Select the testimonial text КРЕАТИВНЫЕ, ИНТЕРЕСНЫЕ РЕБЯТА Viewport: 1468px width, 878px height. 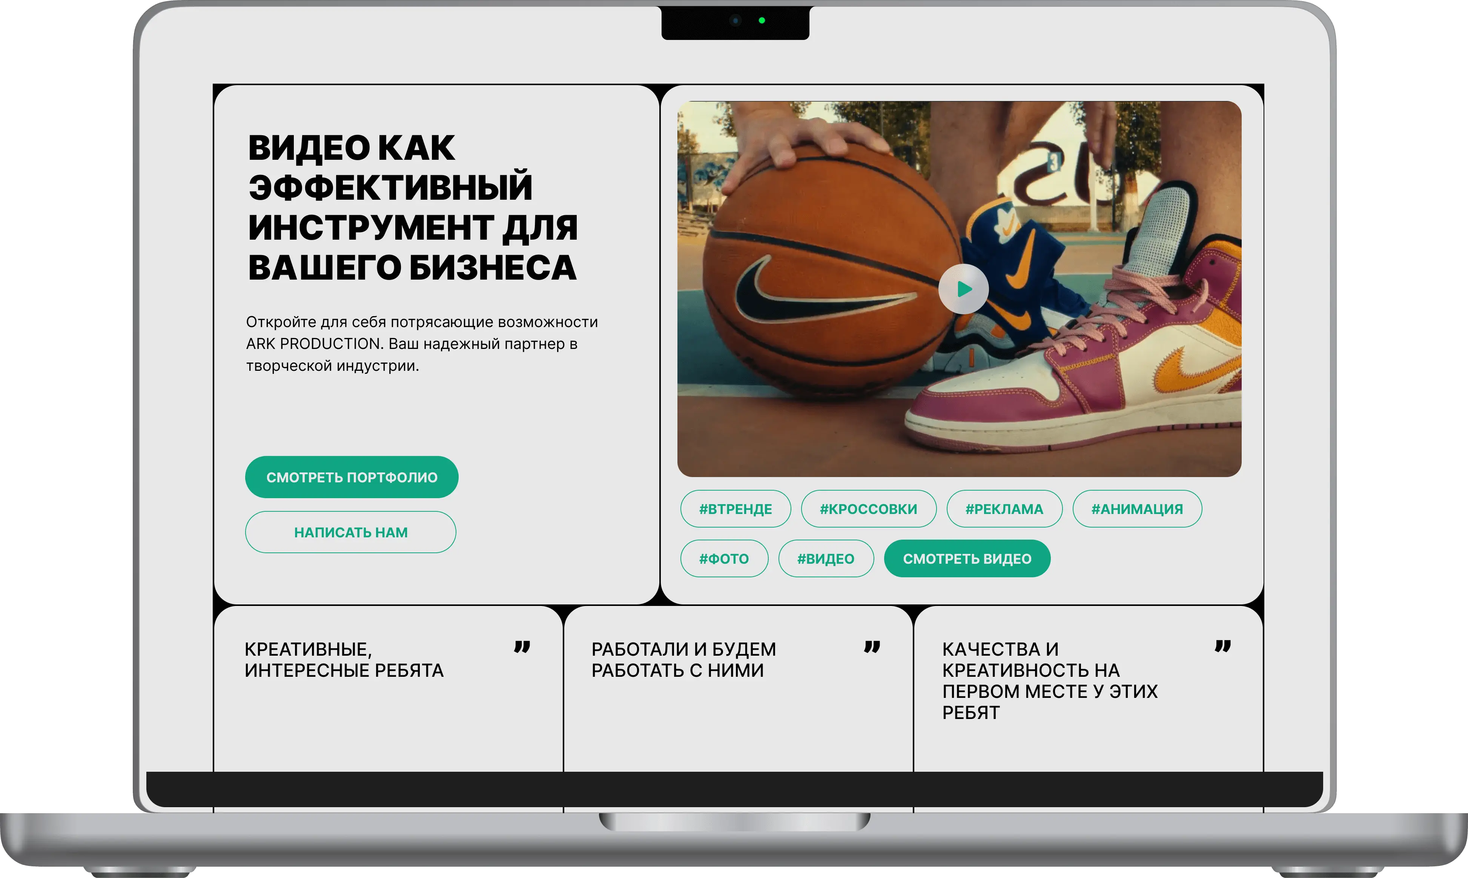coord(344,660)
